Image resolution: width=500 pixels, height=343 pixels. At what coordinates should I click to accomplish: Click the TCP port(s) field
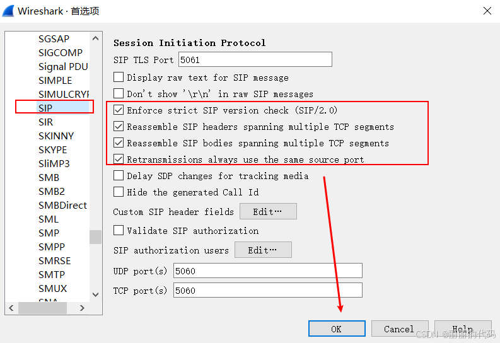268,290
